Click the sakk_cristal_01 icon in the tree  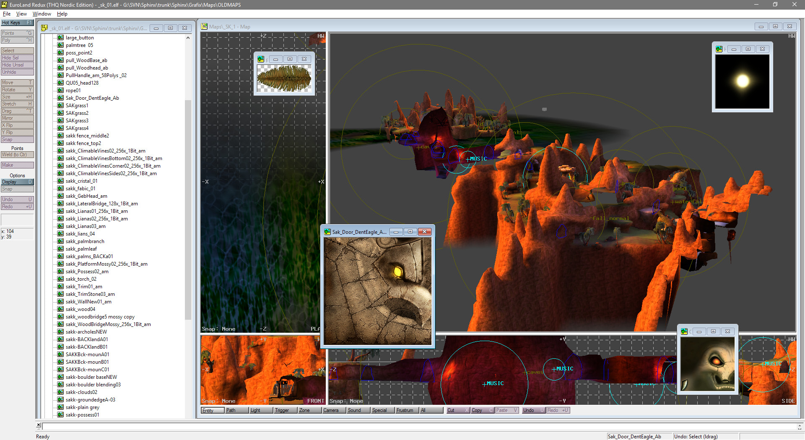click(x=60, y=181)
